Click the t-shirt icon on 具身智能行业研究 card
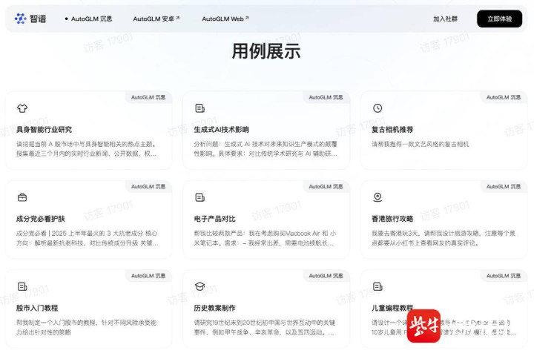Viewport: 534px width, 356px height. pyautogui.click(x=22, y=108)
